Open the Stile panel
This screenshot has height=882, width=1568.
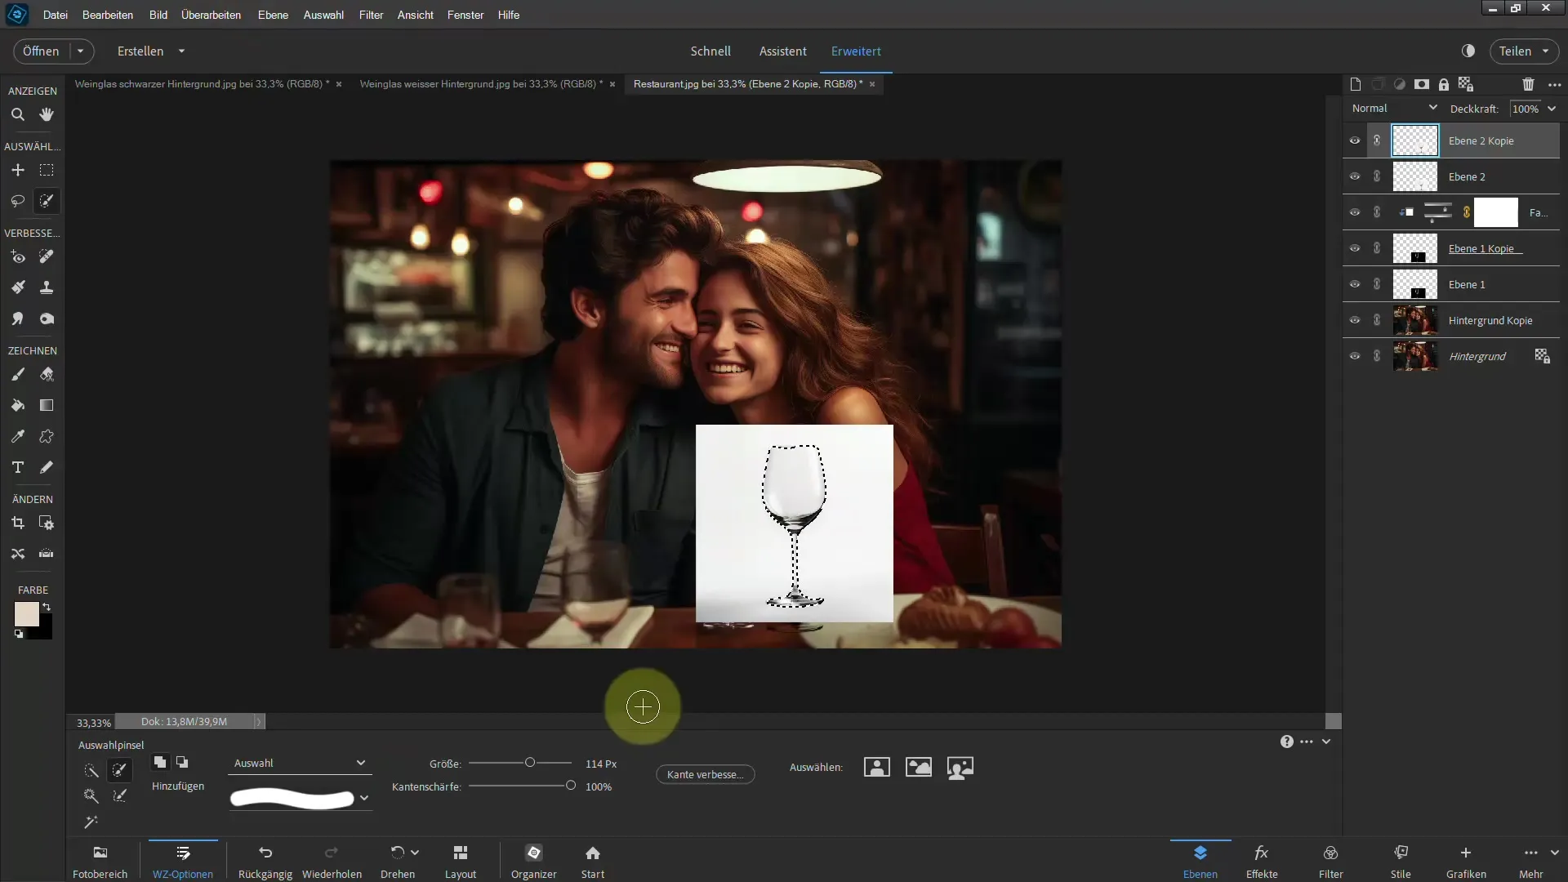[1401, 861]
